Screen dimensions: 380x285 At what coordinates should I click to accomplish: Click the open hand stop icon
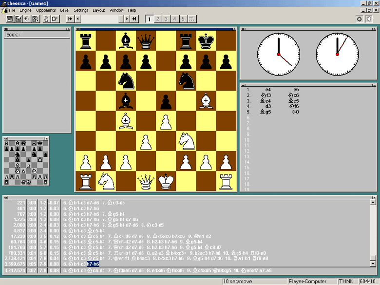46,19
